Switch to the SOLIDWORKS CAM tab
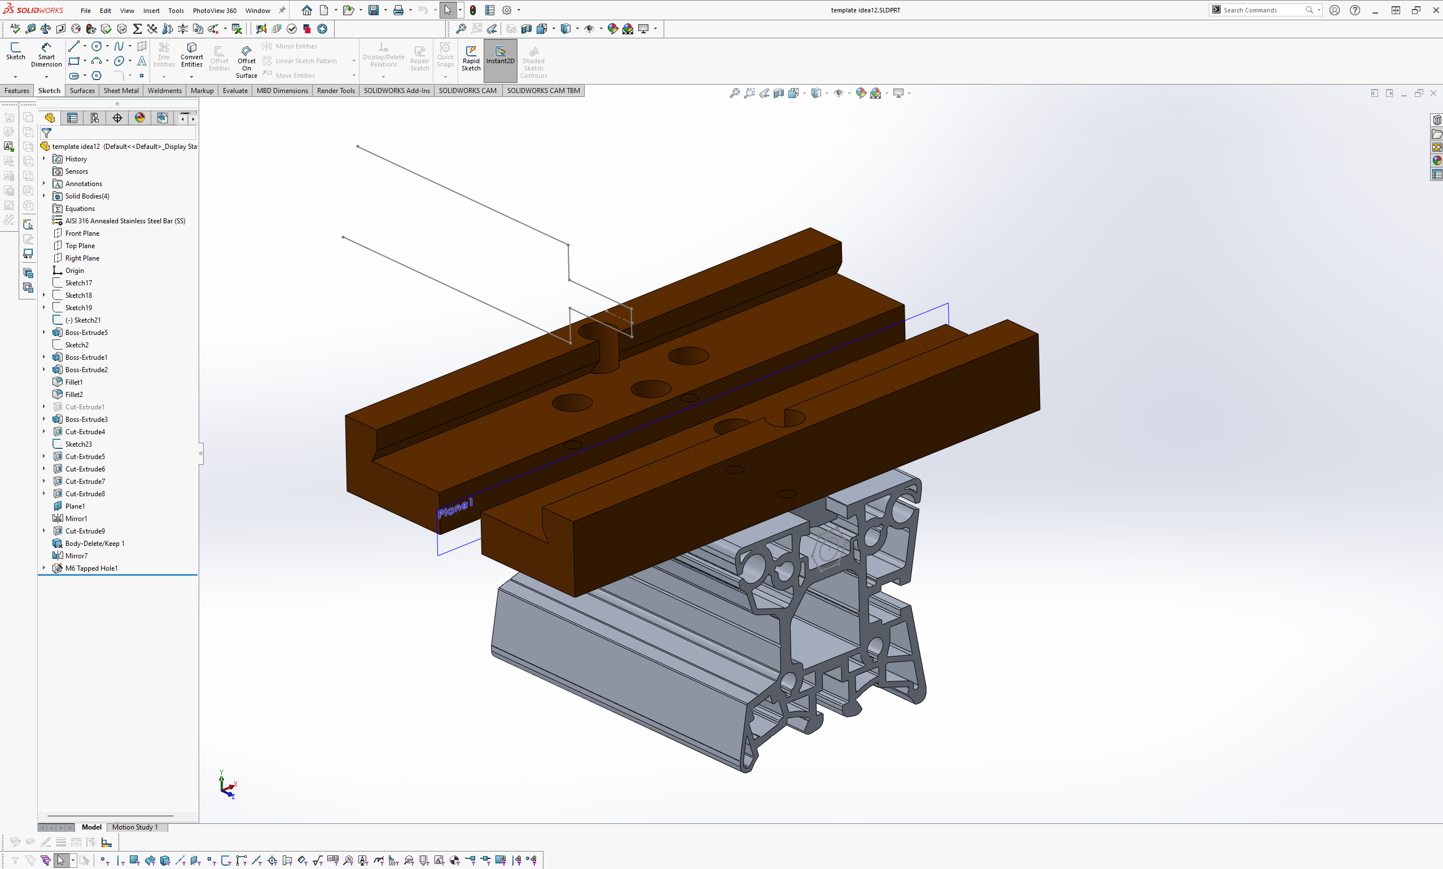The image size is (1443, 869). click(467, 90)
